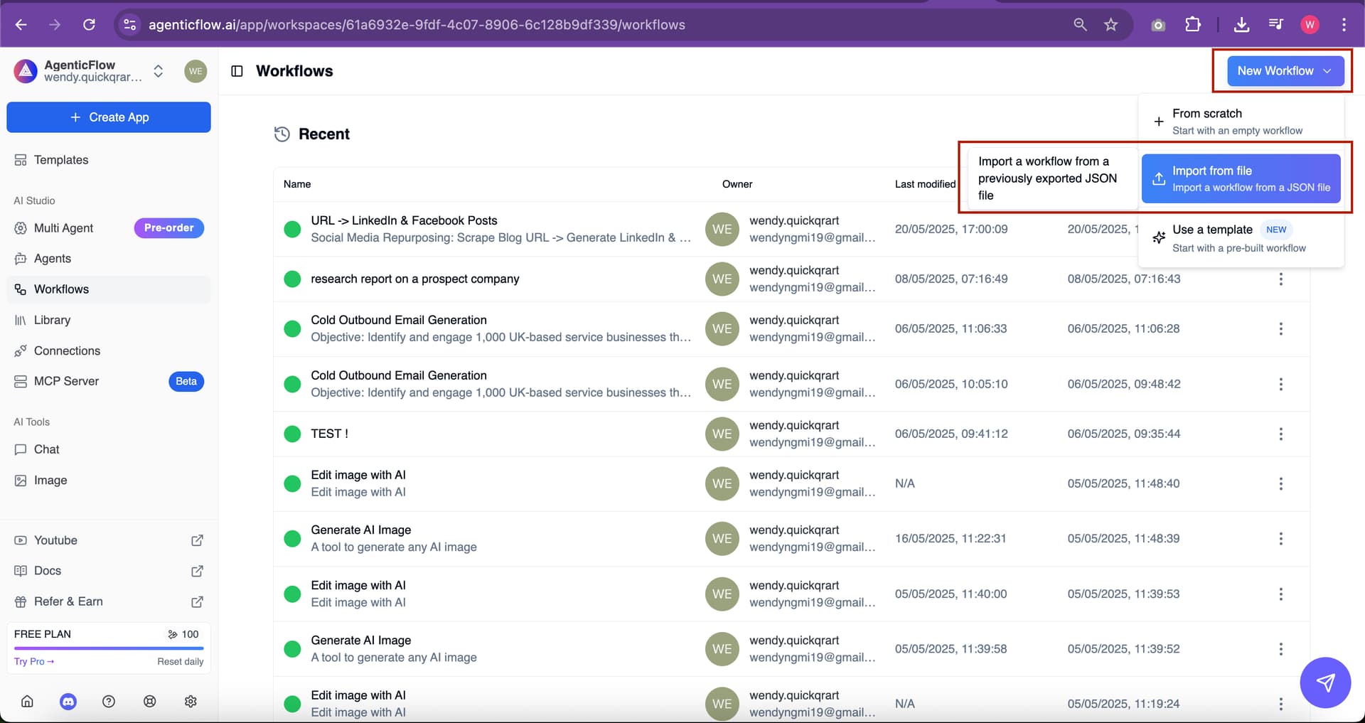
Task: Open row menu for Edit image 11:40:00
Action: point(1281,594)
